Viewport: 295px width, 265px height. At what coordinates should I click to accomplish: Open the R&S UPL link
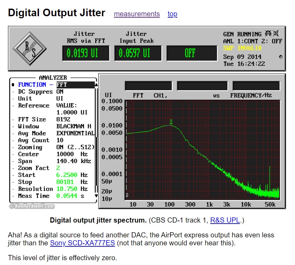[225, 220]
